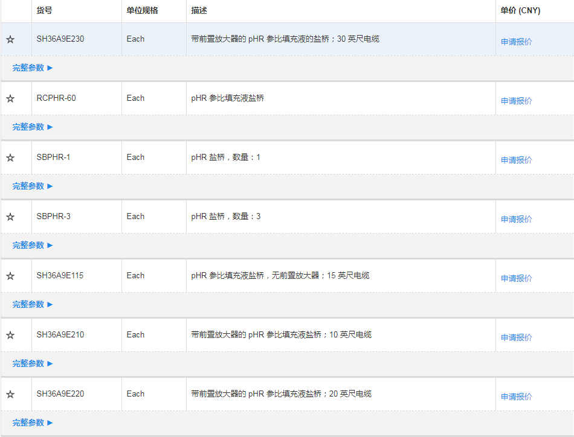
Task: Click the 货号 column header
Action: [44, 11]
